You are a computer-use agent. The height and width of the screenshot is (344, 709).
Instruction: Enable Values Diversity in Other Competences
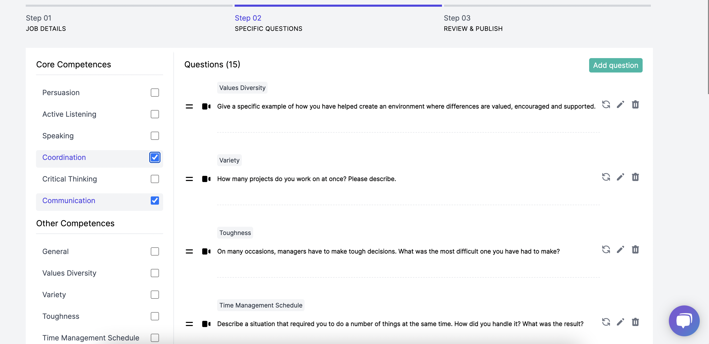[155, 273]
